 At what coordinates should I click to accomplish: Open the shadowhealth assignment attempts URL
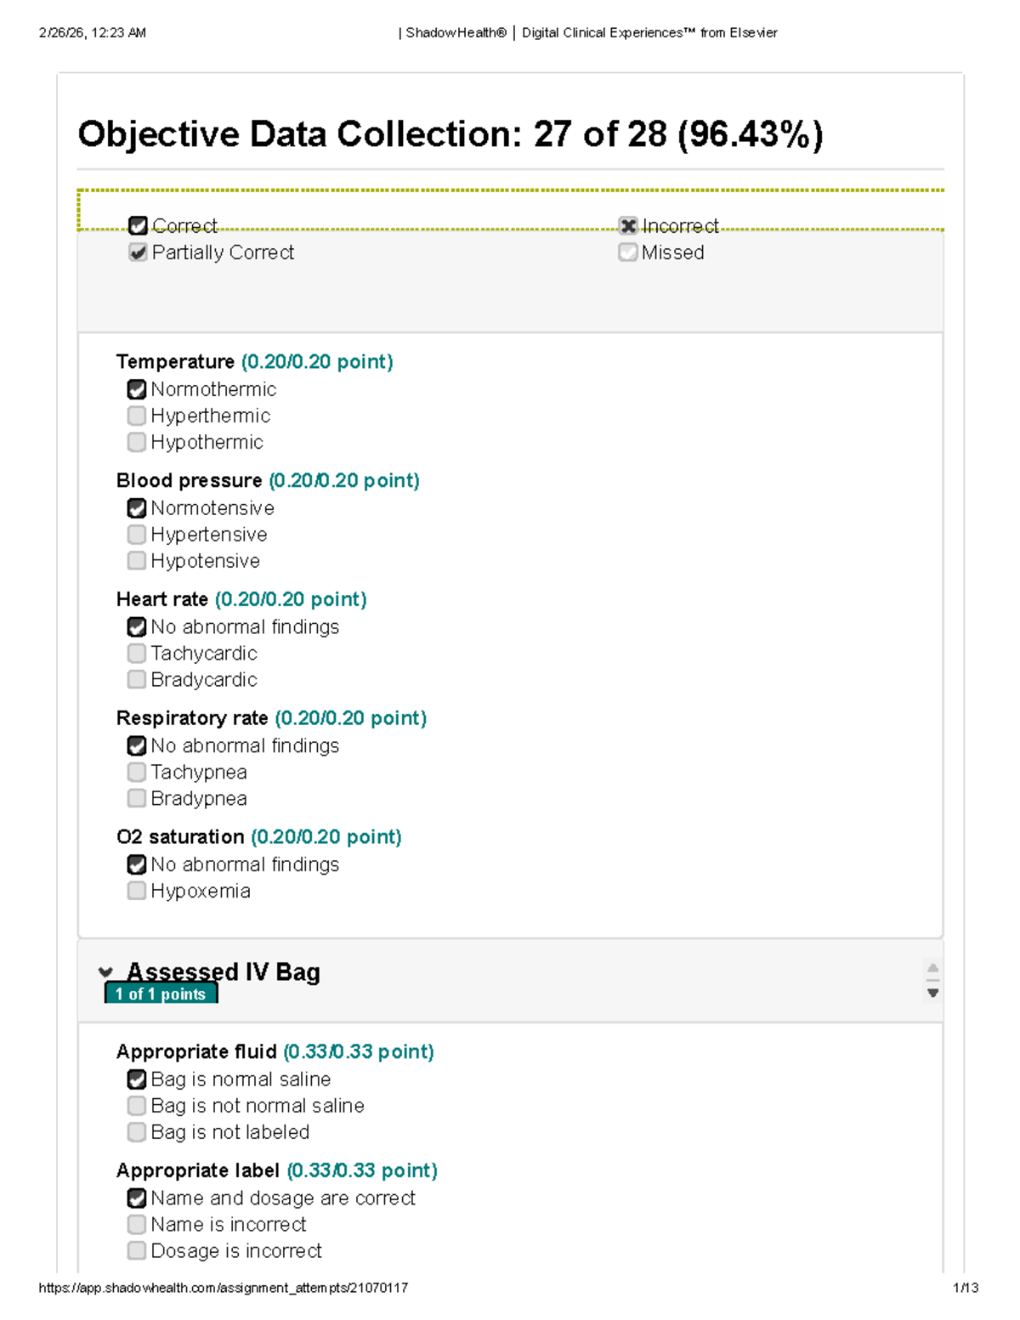click(223, 1288)
